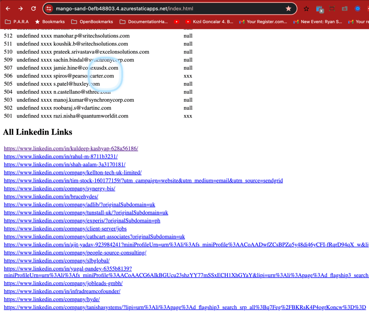369x313 pixels.
Task: Go back using the browser back arrow
Action: [x=8, y=9]
